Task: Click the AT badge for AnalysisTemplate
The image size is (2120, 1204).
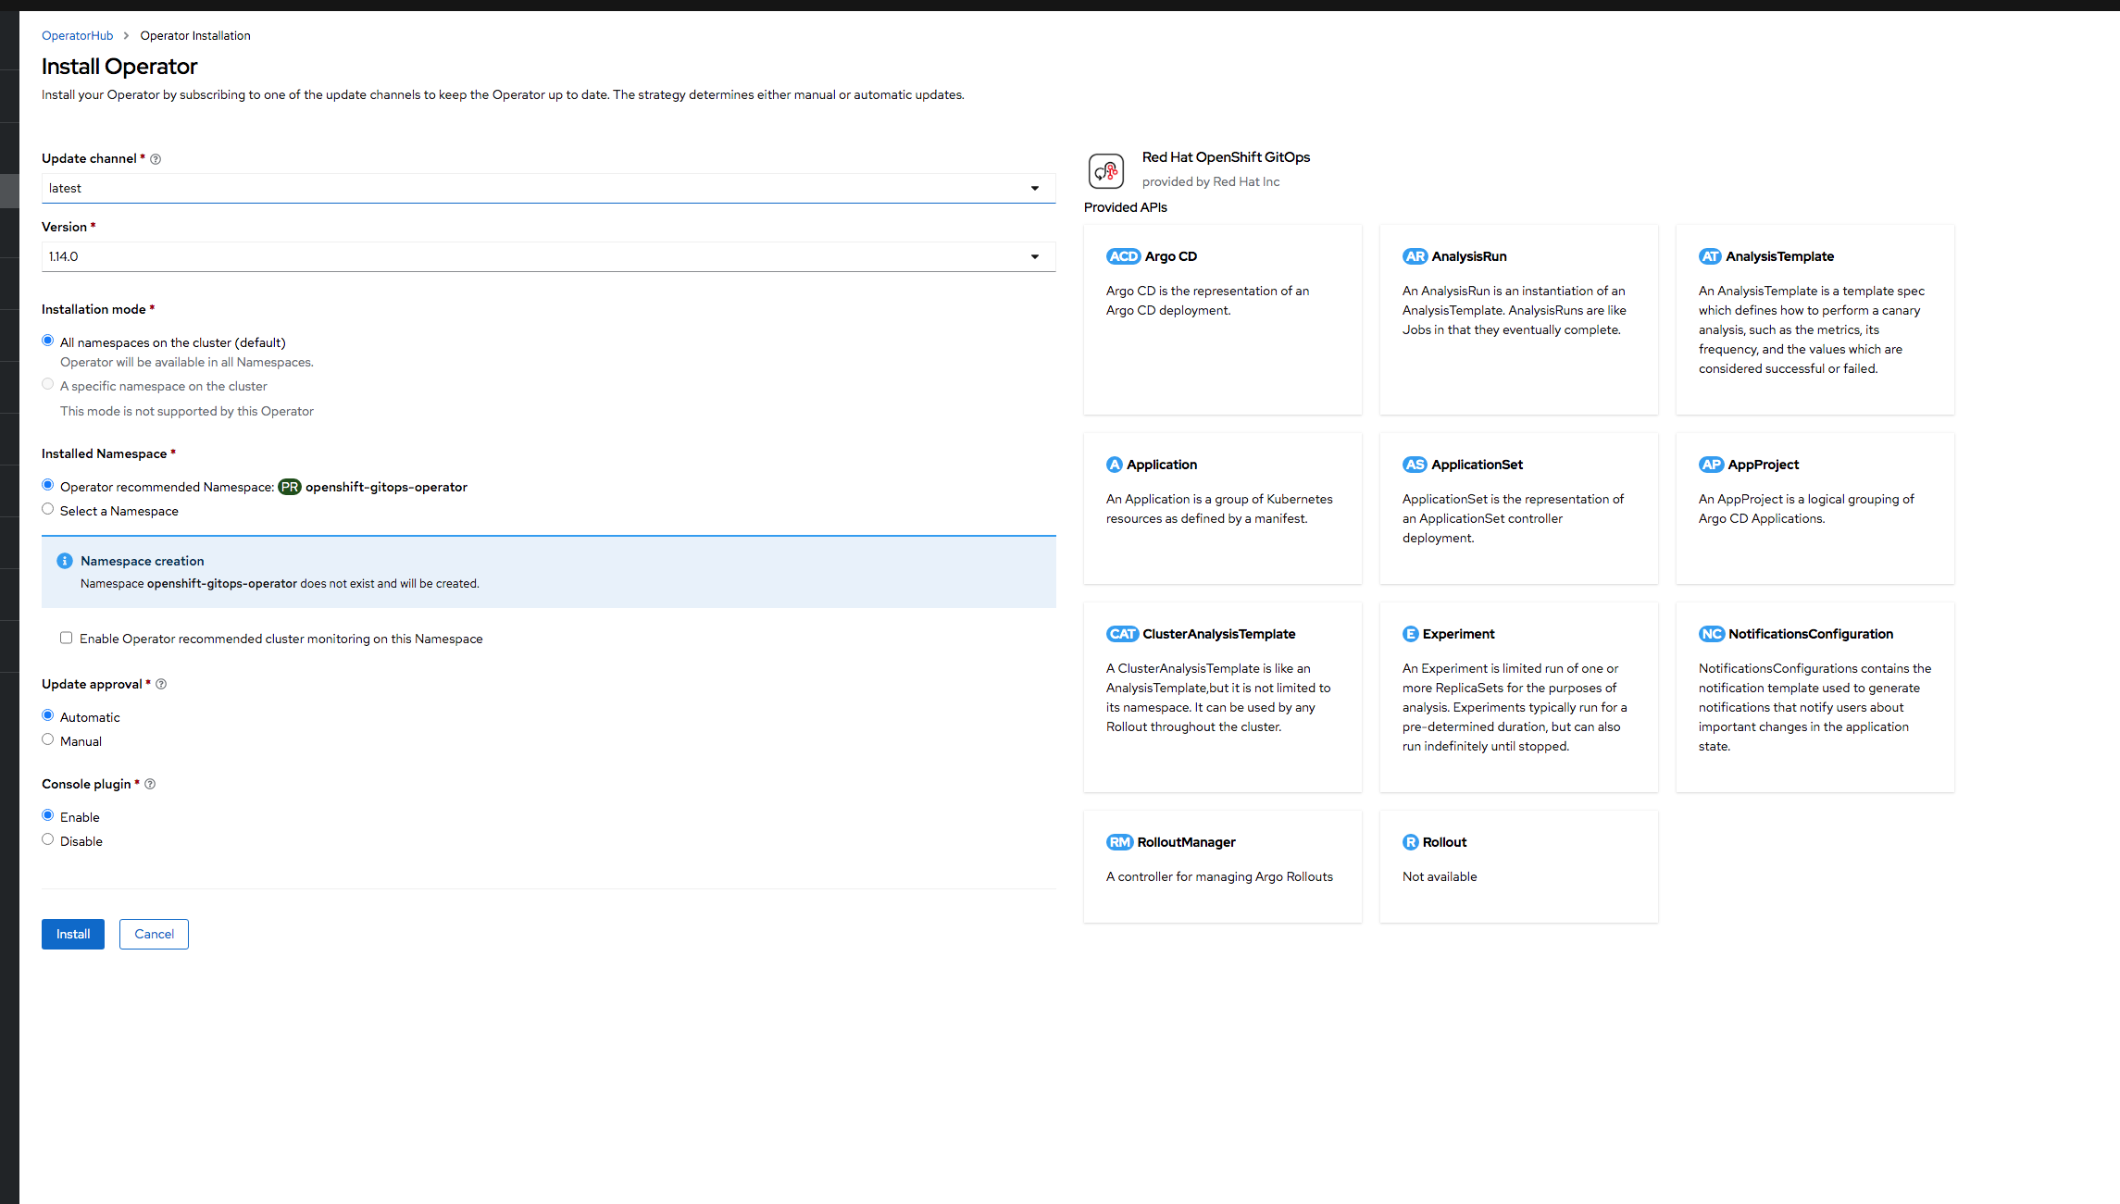Action: click(1710, 256)
